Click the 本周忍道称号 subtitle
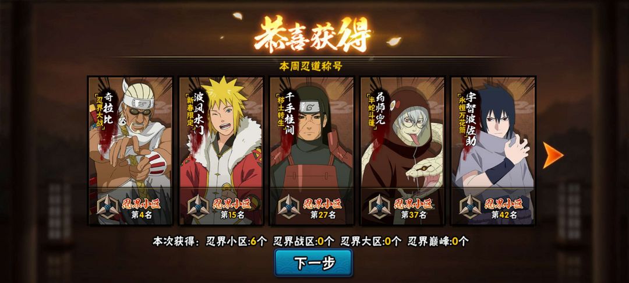629x283 pixels. 311,66
